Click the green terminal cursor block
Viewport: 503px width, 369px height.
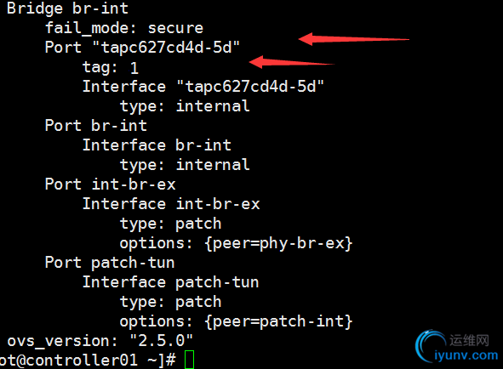[189, 360]
